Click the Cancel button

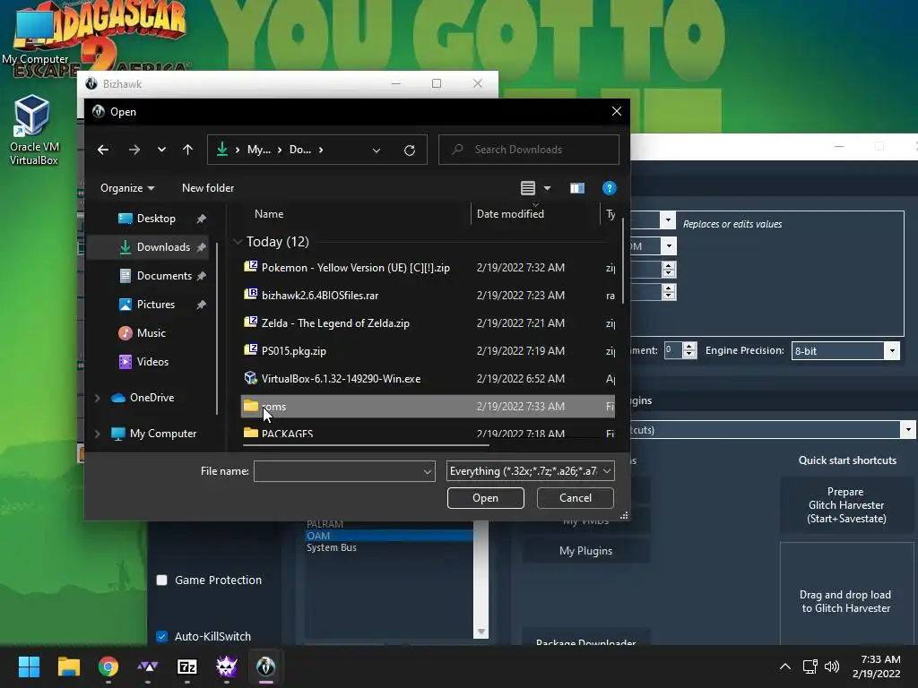(x=575, y=498)
